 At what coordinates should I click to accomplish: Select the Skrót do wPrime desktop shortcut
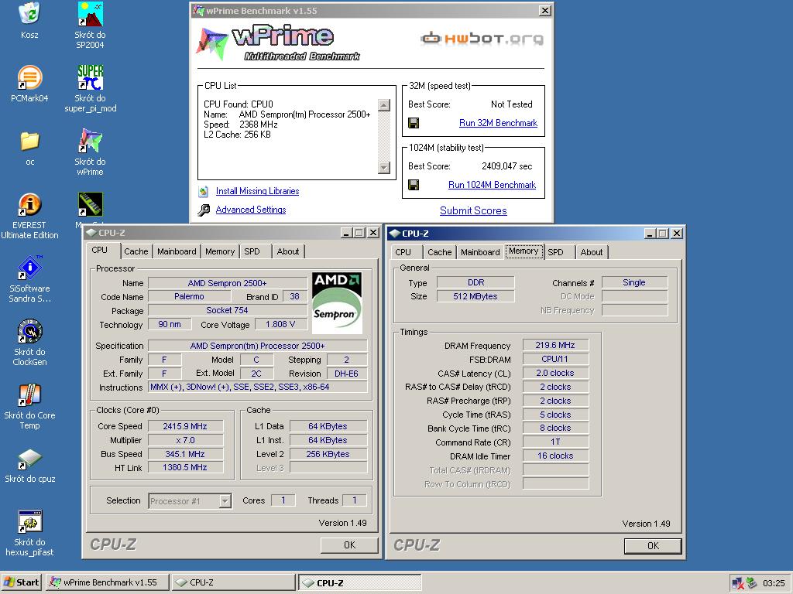tap(90, 141)
